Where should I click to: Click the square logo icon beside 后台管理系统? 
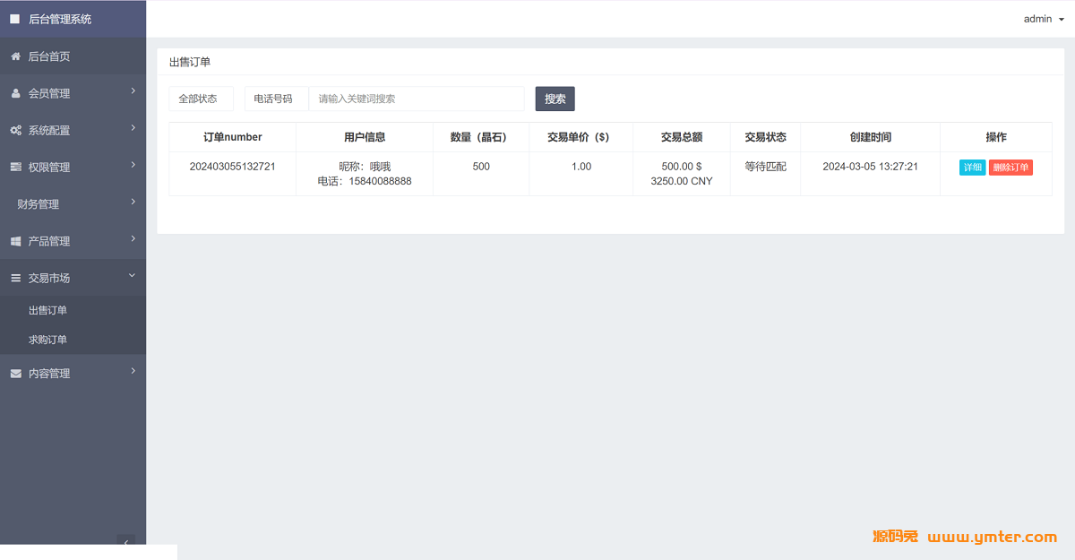click(15, 19)
